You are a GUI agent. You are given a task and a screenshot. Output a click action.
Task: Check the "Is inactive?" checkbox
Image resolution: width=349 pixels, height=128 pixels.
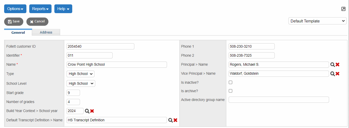[x=230, y=82]
